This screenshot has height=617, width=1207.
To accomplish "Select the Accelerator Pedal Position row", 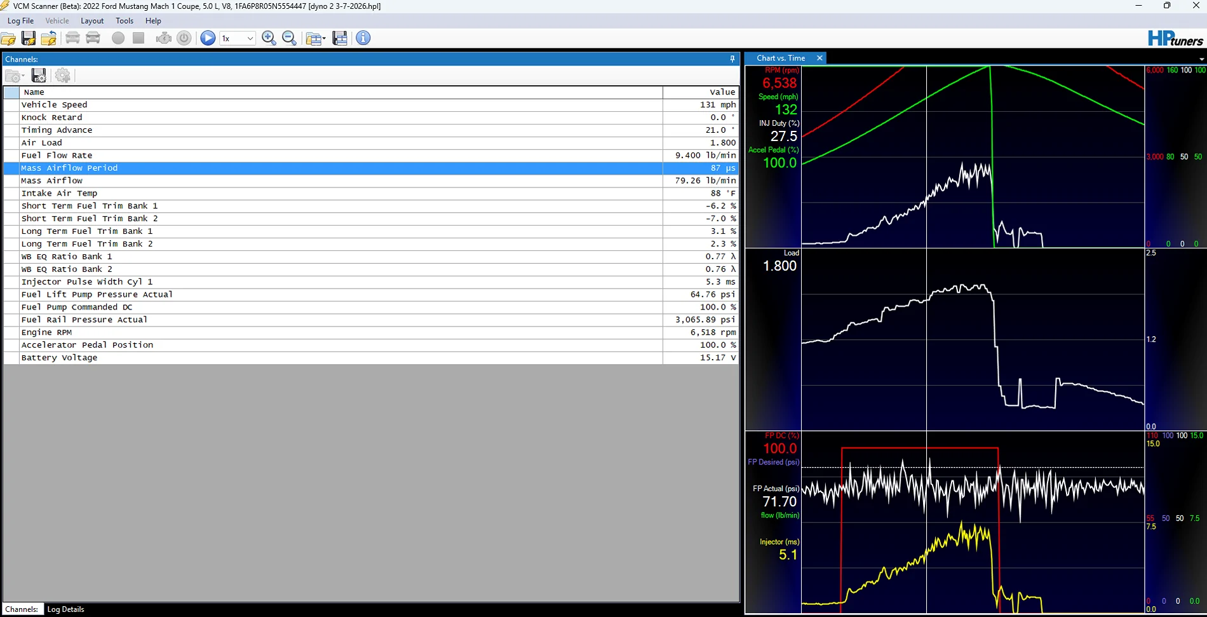I will (x=371, y=345).
